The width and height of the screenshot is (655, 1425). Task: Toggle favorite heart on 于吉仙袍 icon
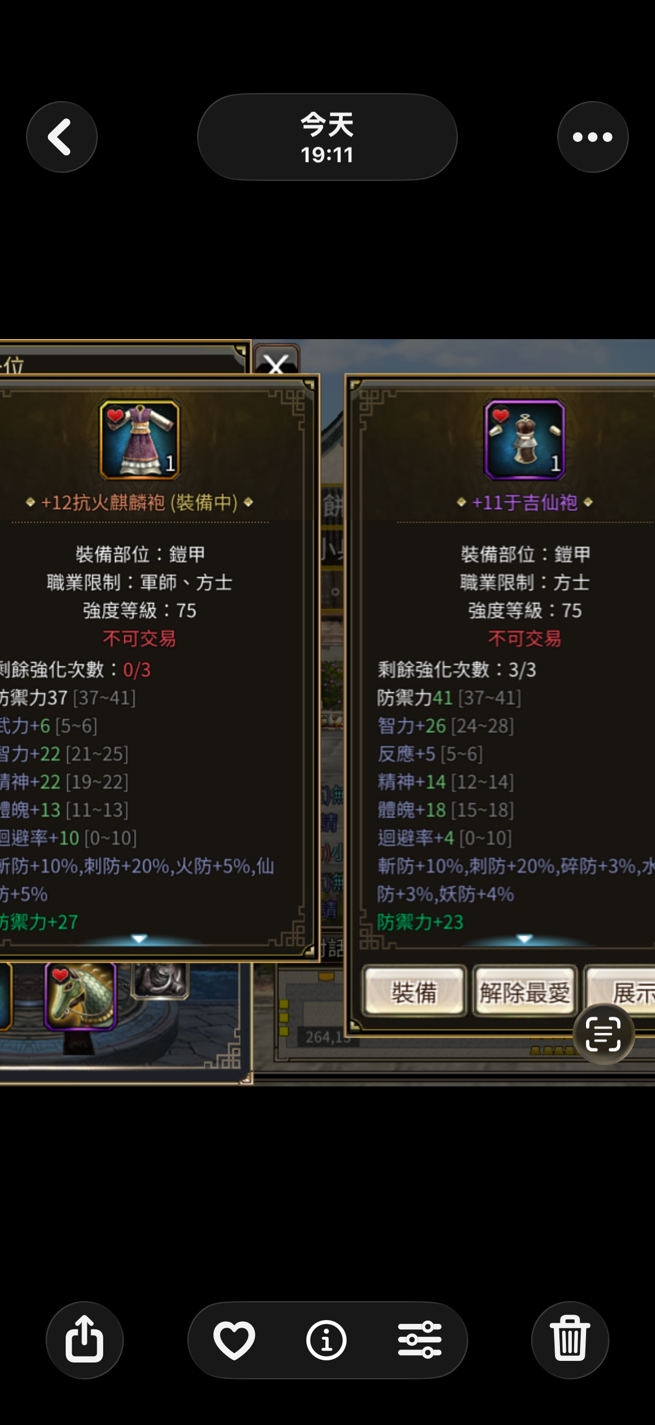coord(500,415)
